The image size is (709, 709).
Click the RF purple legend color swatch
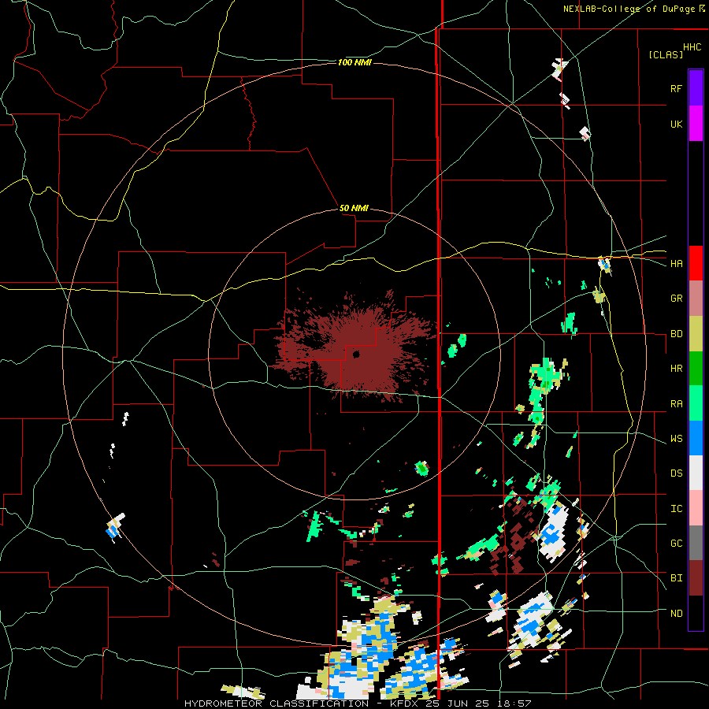[x=696, y=88]
